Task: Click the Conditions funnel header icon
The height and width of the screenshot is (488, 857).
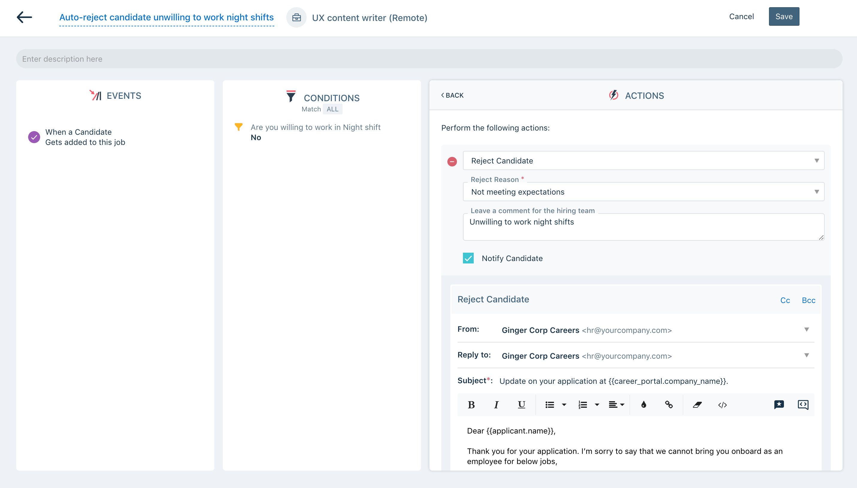Action: (291, 96)
